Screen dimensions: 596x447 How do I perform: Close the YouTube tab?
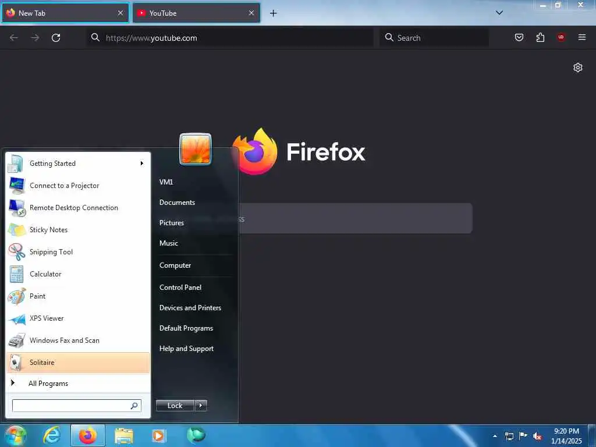point(251,13)
